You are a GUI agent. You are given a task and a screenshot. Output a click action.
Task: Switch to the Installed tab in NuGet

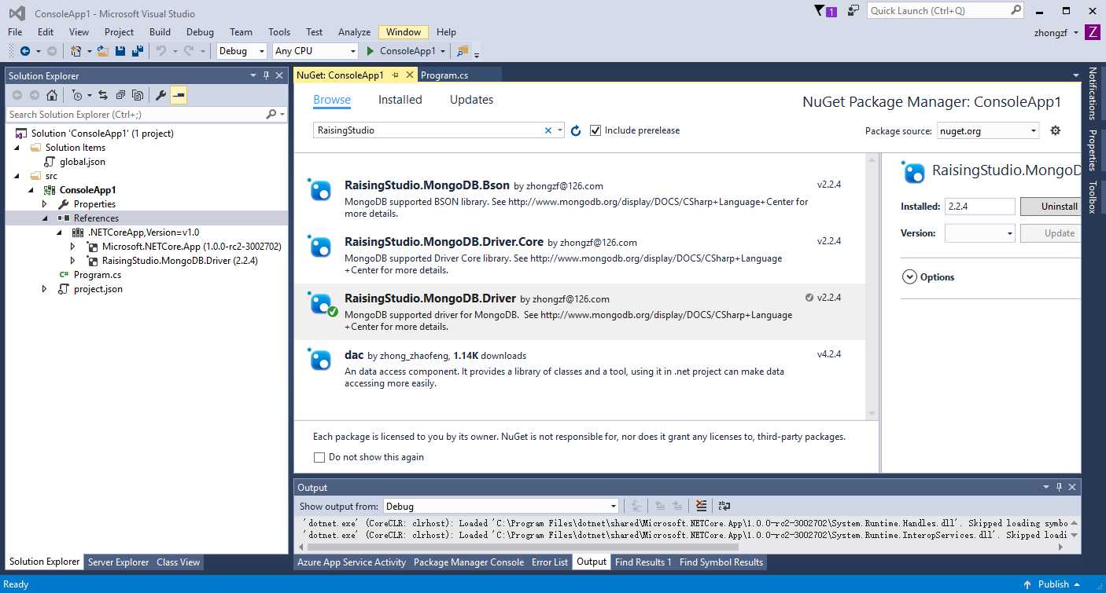pos(400,100)
